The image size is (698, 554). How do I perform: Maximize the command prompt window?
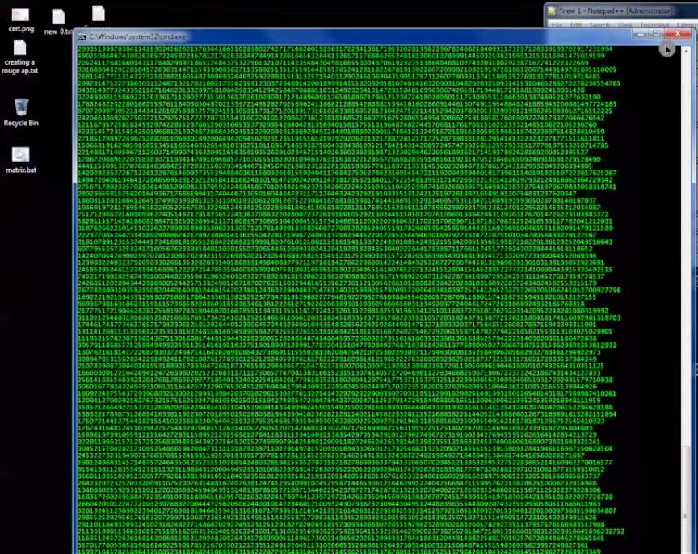pos(656,36)
